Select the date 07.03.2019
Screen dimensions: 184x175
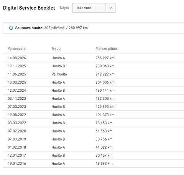17,139
